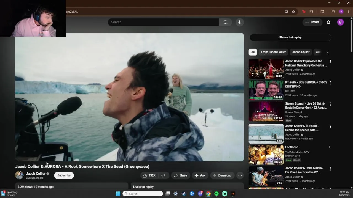Bookmark this page with star icon
This screenshot has width=353, height=198.
pos(293,12)
